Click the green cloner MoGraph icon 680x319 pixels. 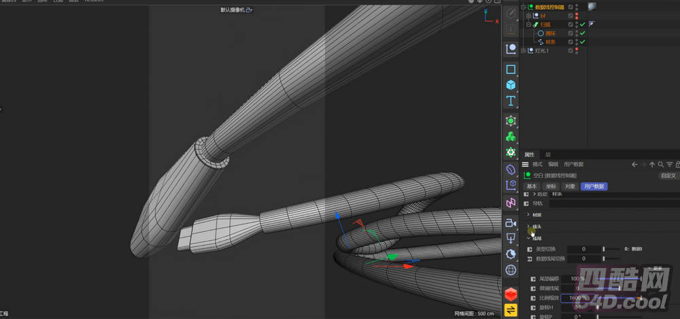tap(511, 137)
